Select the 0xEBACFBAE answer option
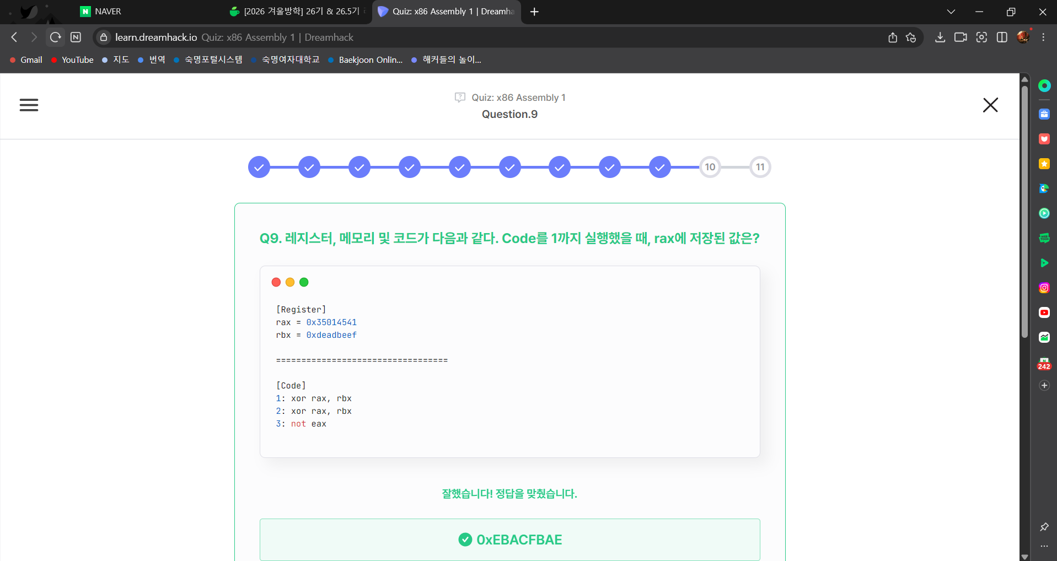Screen dimensions: 1057x561 pyautogui.click(x=509, y=540)
